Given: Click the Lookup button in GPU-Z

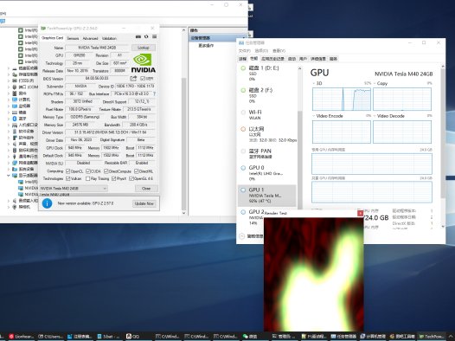Looking at the screenshot, I should pos(144,48).
